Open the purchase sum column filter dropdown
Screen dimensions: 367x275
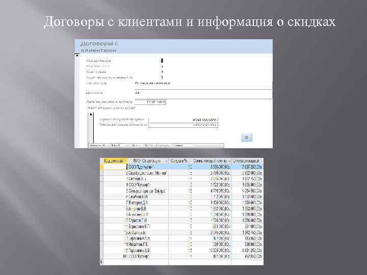coord(229,161)
